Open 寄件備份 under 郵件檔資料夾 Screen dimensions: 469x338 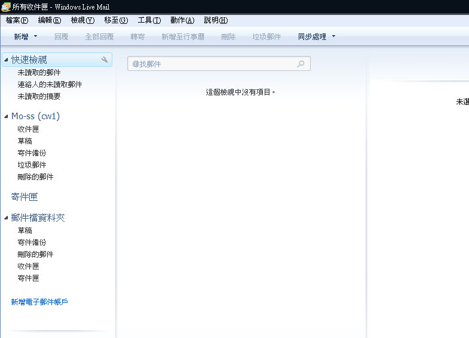pyautogui.click(x=32, y=243)
